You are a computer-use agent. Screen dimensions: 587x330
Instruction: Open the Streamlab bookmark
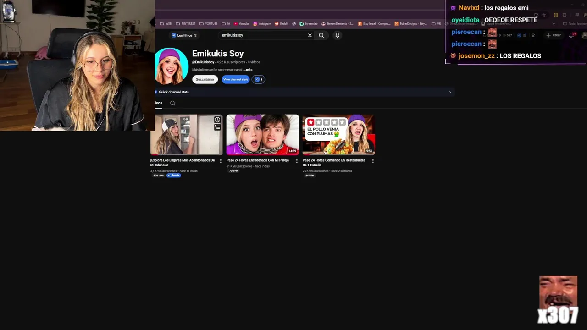(x=309, y=24)
